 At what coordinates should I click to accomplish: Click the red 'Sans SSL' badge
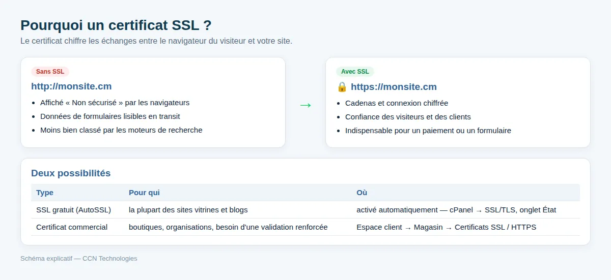point(50,72)
